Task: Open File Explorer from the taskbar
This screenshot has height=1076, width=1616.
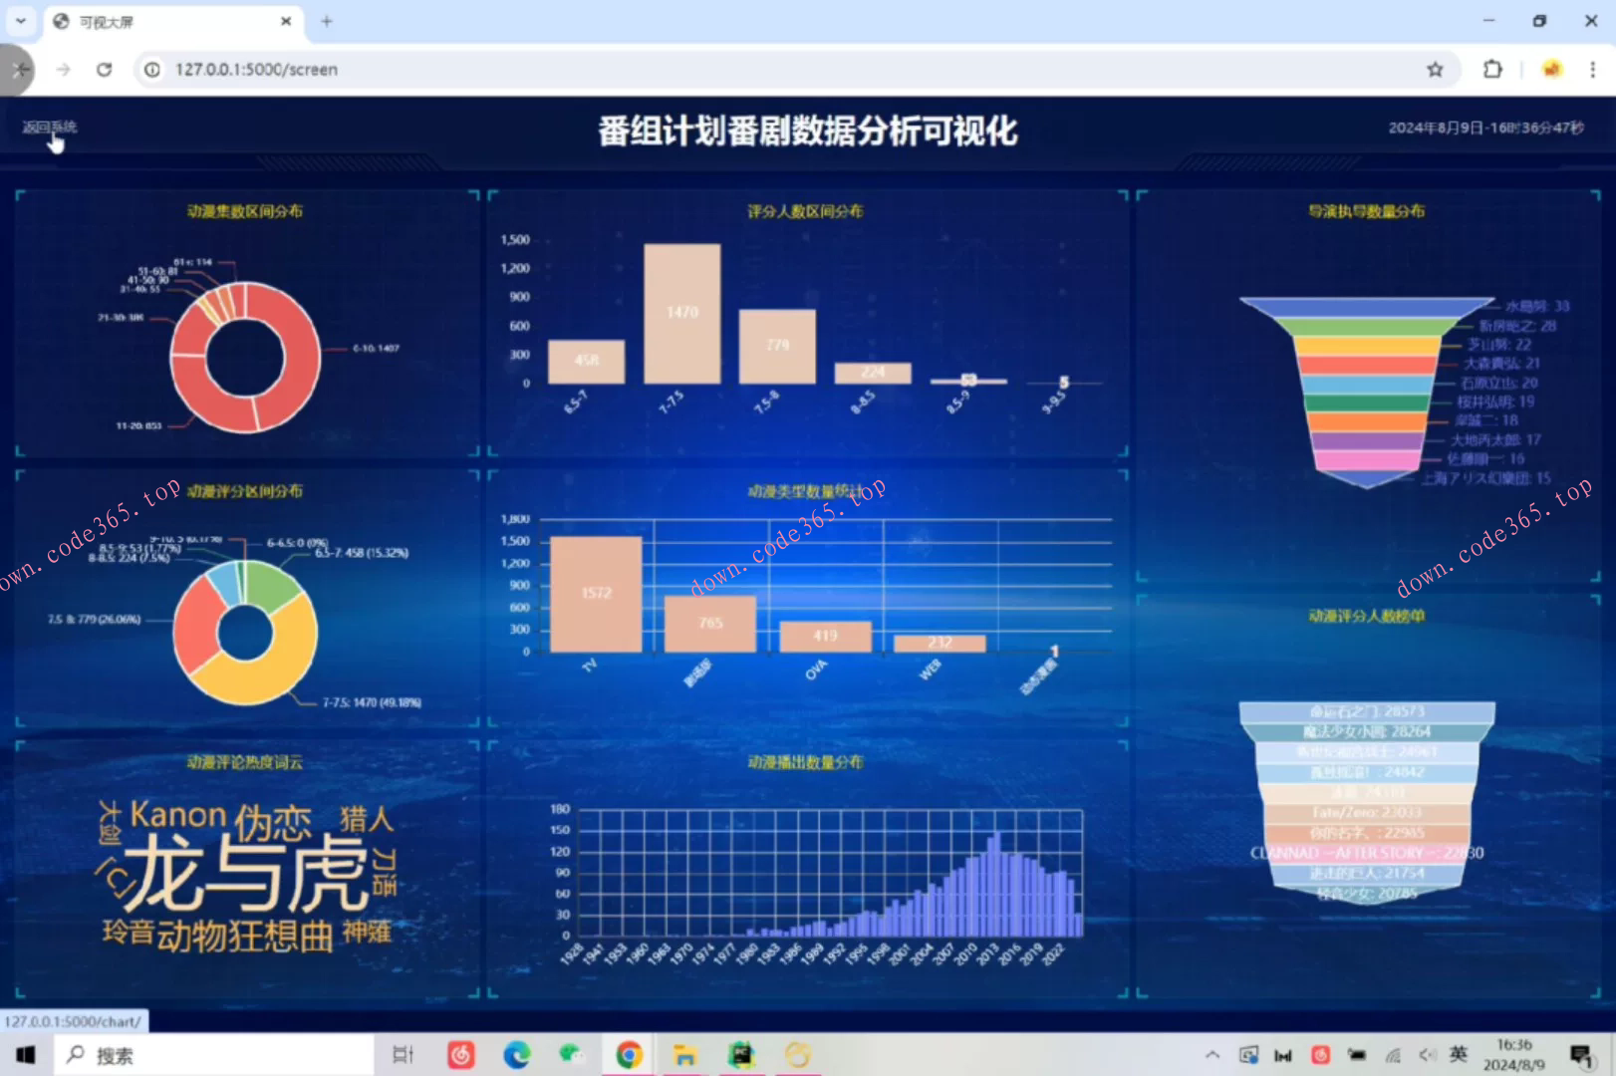Action: point(684,1054)
